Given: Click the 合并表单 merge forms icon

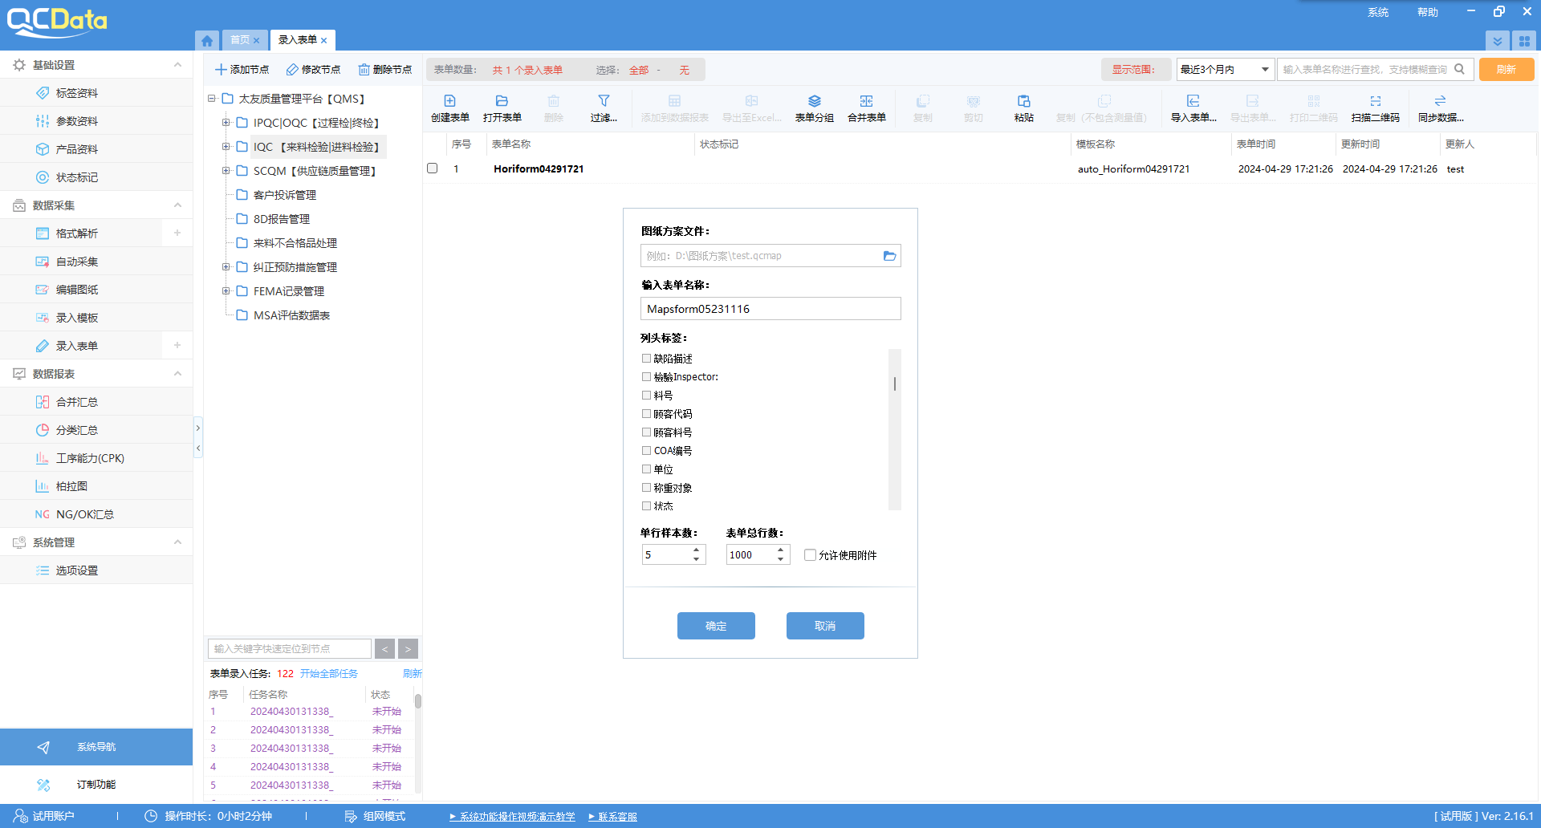Looking at the screenshot, I should pyautogui.click(x=866, y=107).
